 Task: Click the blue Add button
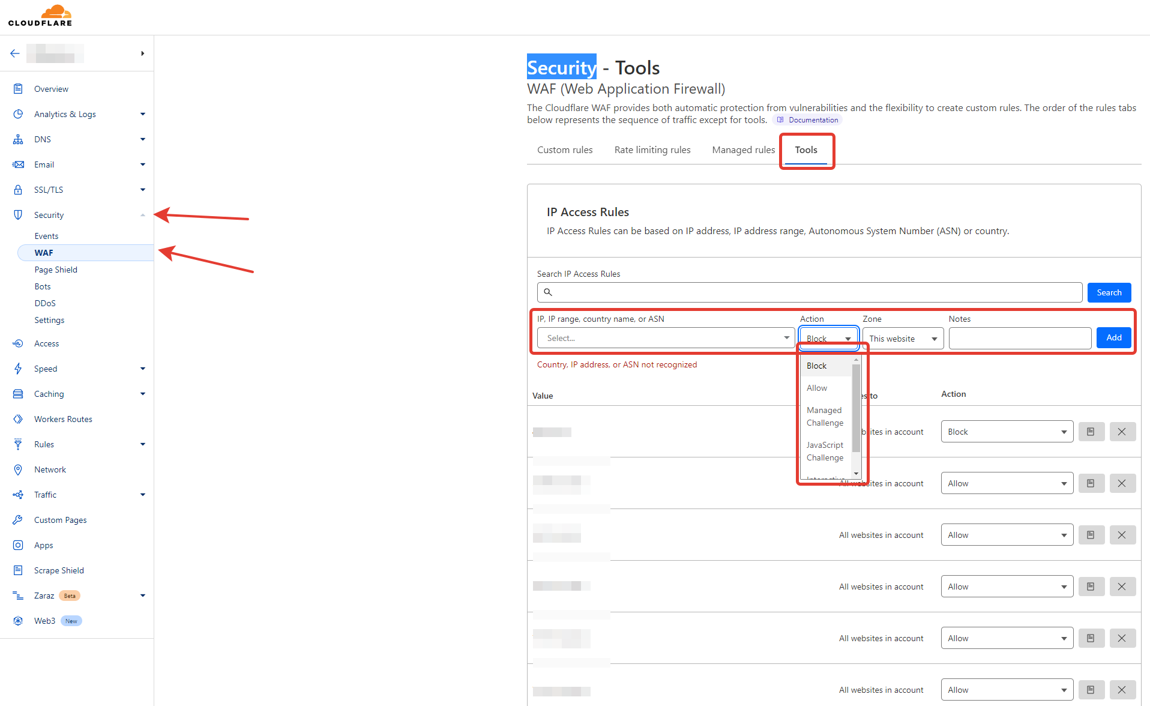[x=1113, y=338]
